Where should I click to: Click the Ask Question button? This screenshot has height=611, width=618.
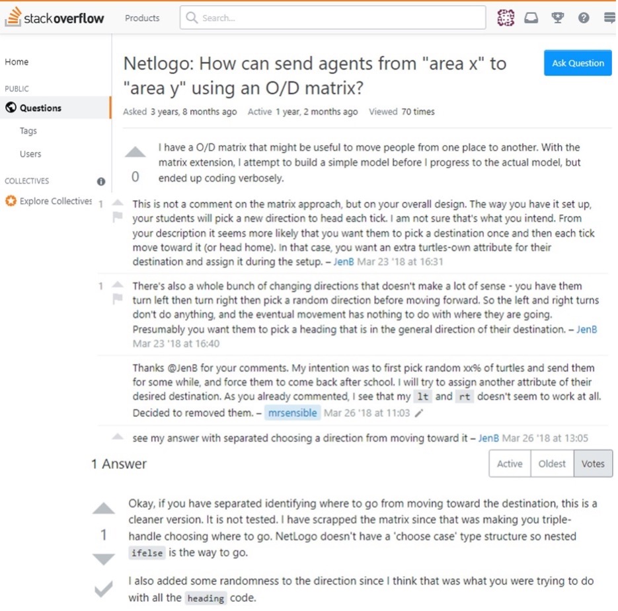(578, 63)
